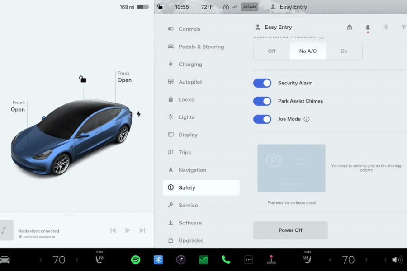Tap the Dashcam viewer icon
407x271 pixels.
[x=180, y=259]
